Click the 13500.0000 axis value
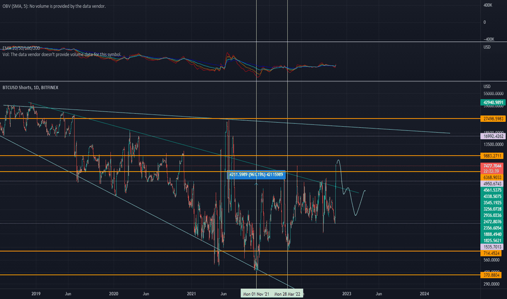This screenshot has width=507, height=299. pyautogui.click(x=493, y=145)
